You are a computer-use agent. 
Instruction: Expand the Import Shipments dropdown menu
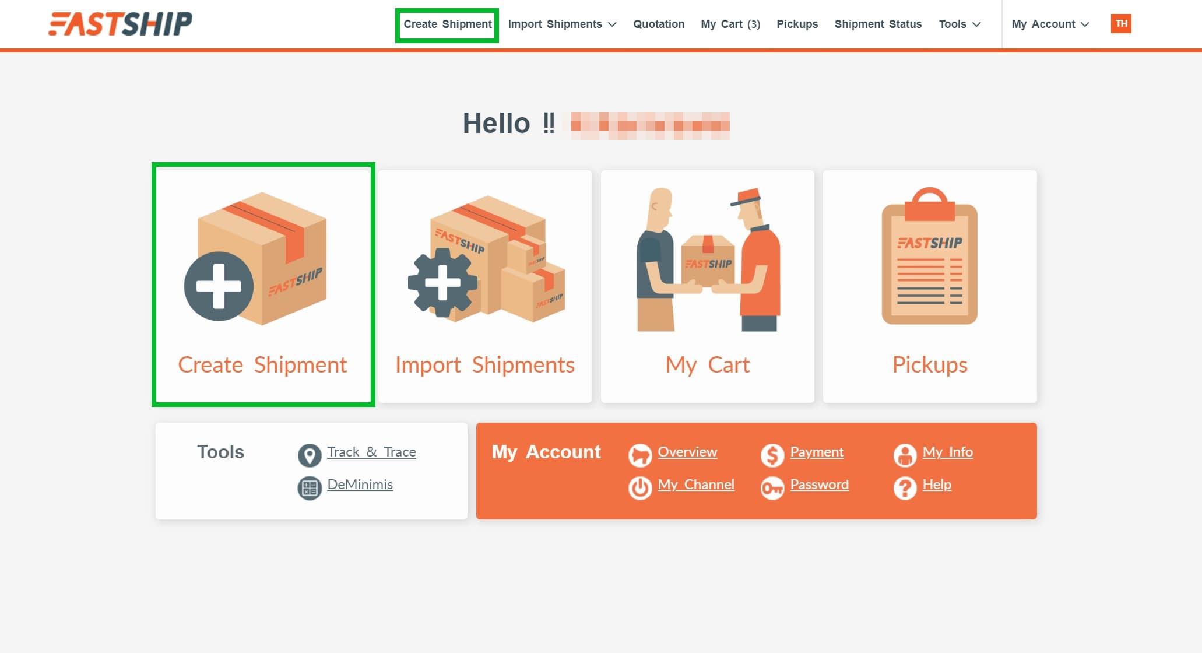pos(562,24)
